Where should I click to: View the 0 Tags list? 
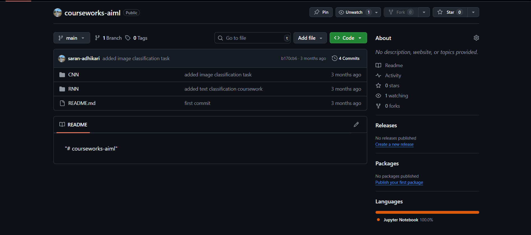(x=136, y=38)
